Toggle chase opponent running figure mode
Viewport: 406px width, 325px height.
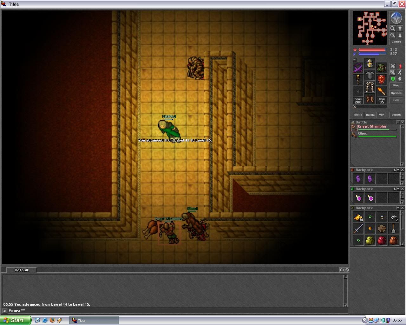tap(400, 72)
